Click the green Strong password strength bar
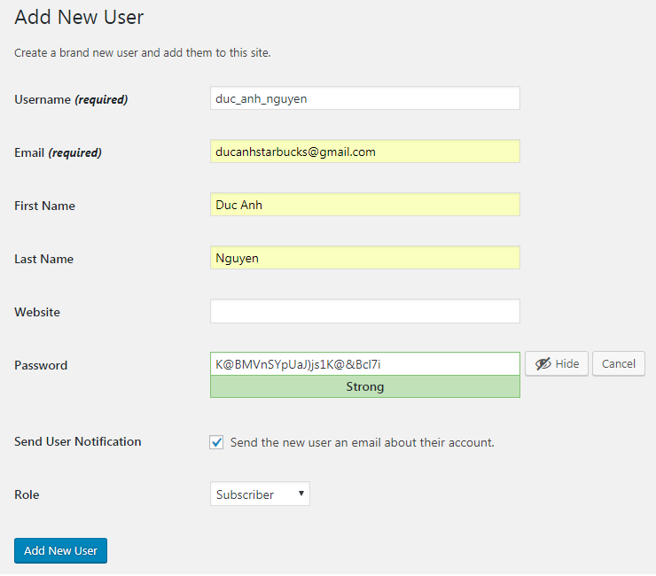 pos(364,386)
